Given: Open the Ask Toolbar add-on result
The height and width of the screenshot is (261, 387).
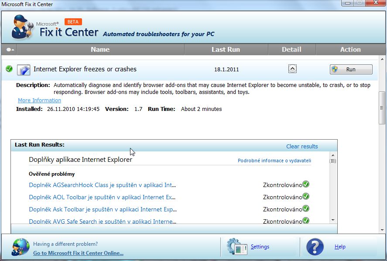Looking at the screenshot, I should point(103,209).
